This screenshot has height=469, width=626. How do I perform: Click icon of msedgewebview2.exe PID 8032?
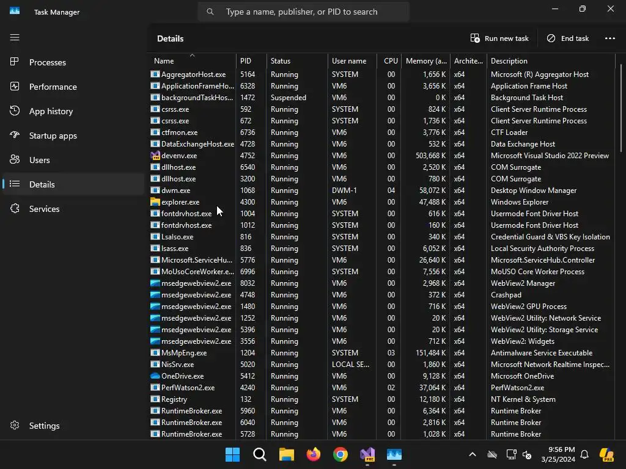click(x=155, y=283)
